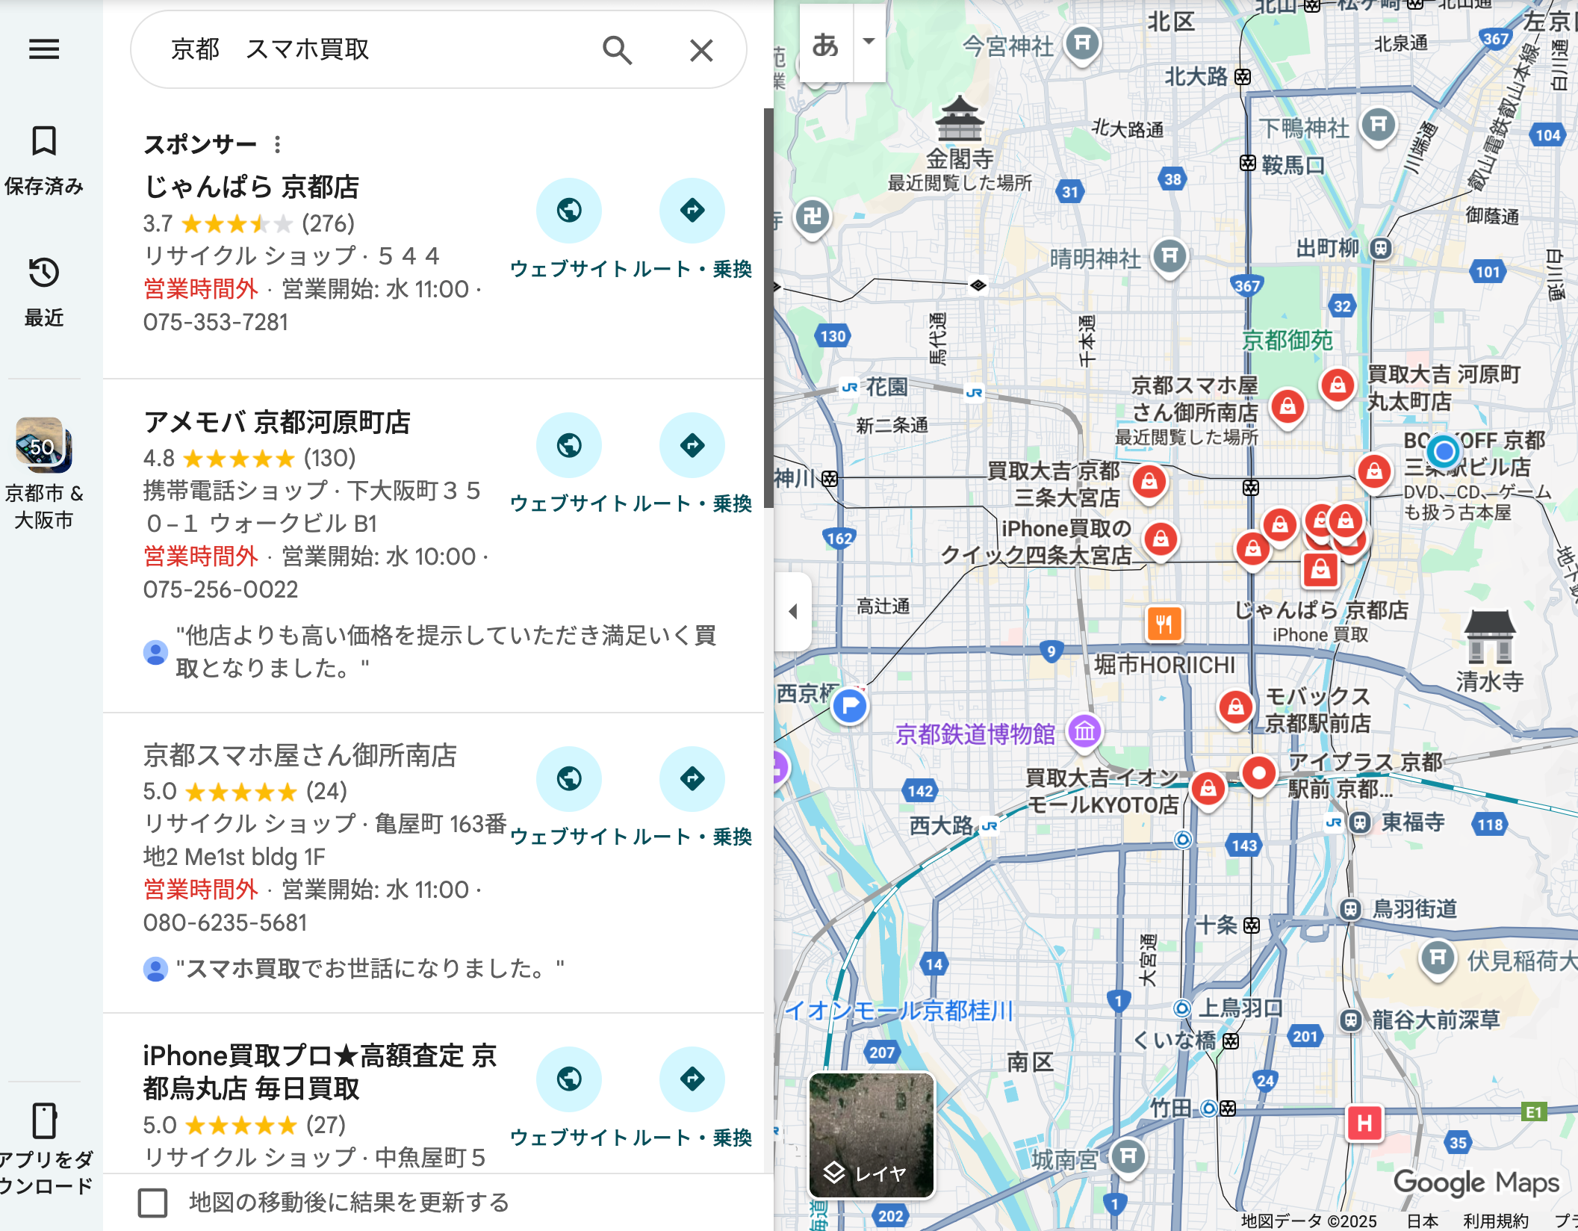Open Download app phone icon

[x=44, y=1120]
